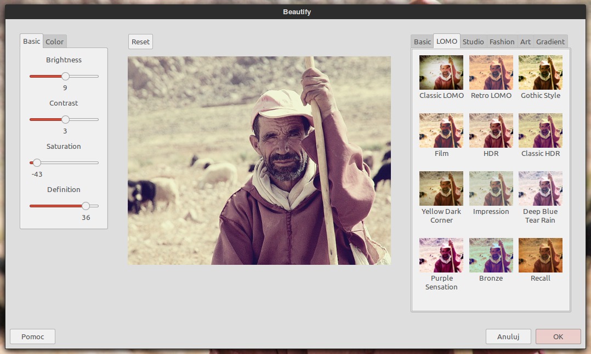This screenshot has height=354, width=591.
Task: Click the Saturation label
Action: click(x=64, y=146)
